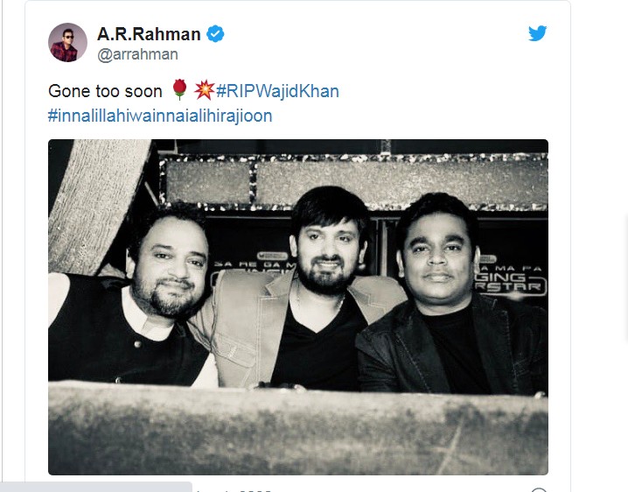Click the collision burst emoji
Image resolution: width=628 pixels, height=492 pixels.
pyautogui.click(x=205, y=90)
